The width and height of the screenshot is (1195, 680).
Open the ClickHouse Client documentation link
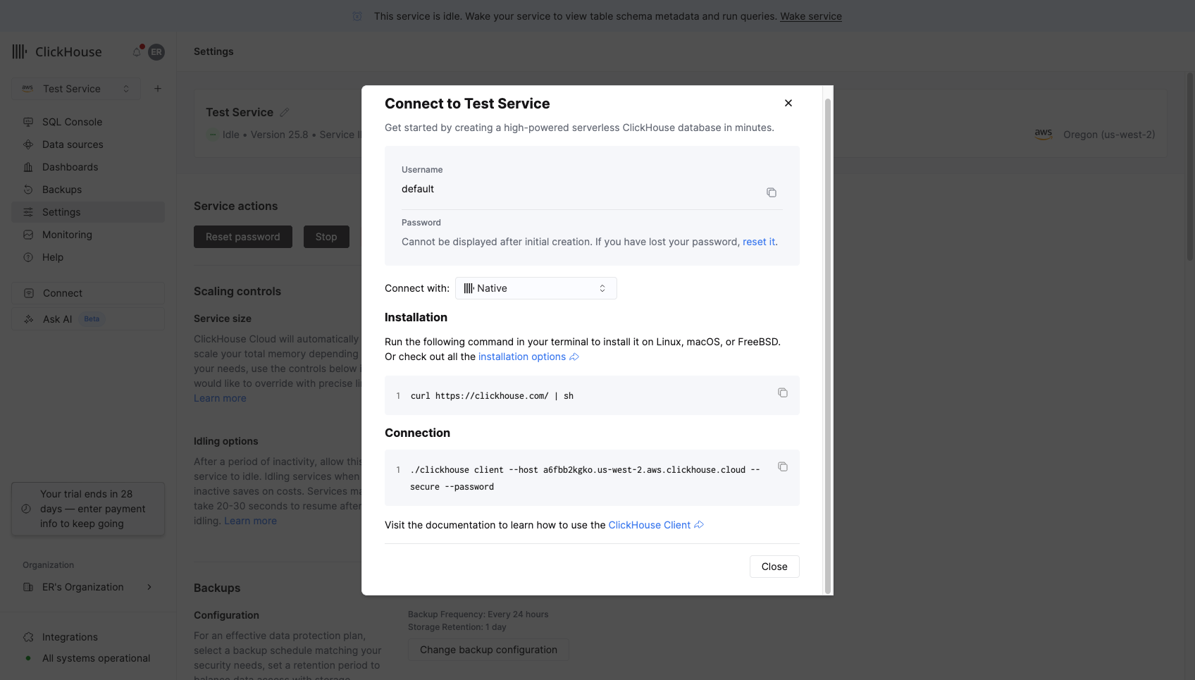[656, 525]
